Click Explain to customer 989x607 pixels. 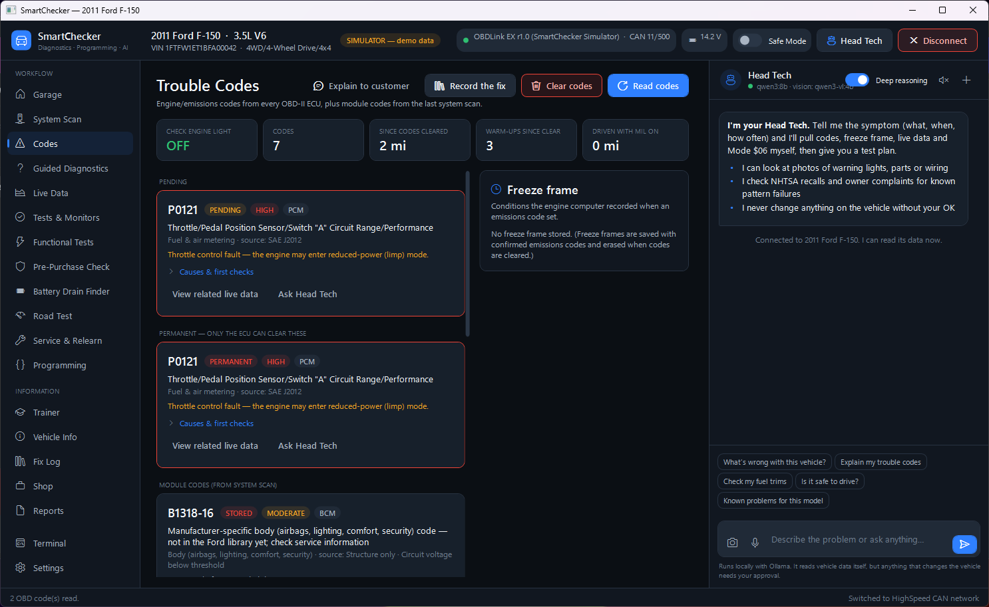coord(361,86)
